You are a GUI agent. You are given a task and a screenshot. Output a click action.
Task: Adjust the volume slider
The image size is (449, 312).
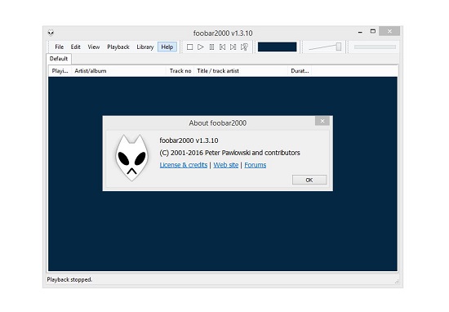(325, 47)
